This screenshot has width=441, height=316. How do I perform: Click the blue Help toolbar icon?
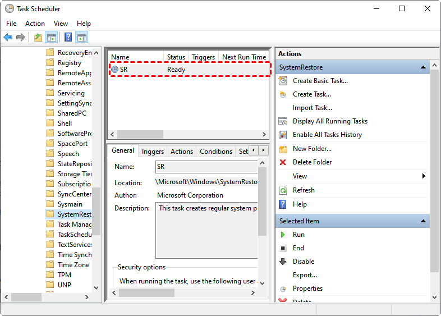(68, 37)
